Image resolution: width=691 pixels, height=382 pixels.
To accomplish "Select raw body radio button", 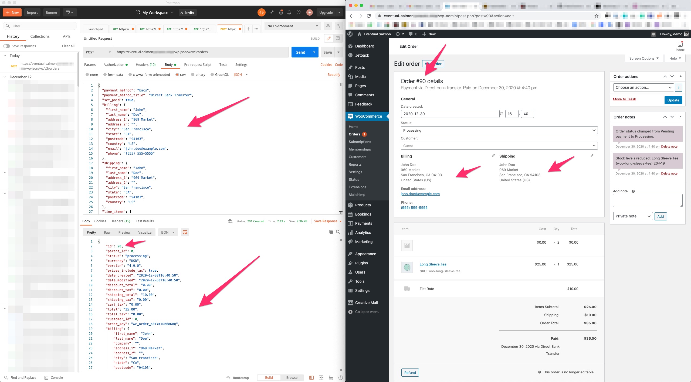I will (177, 75).
